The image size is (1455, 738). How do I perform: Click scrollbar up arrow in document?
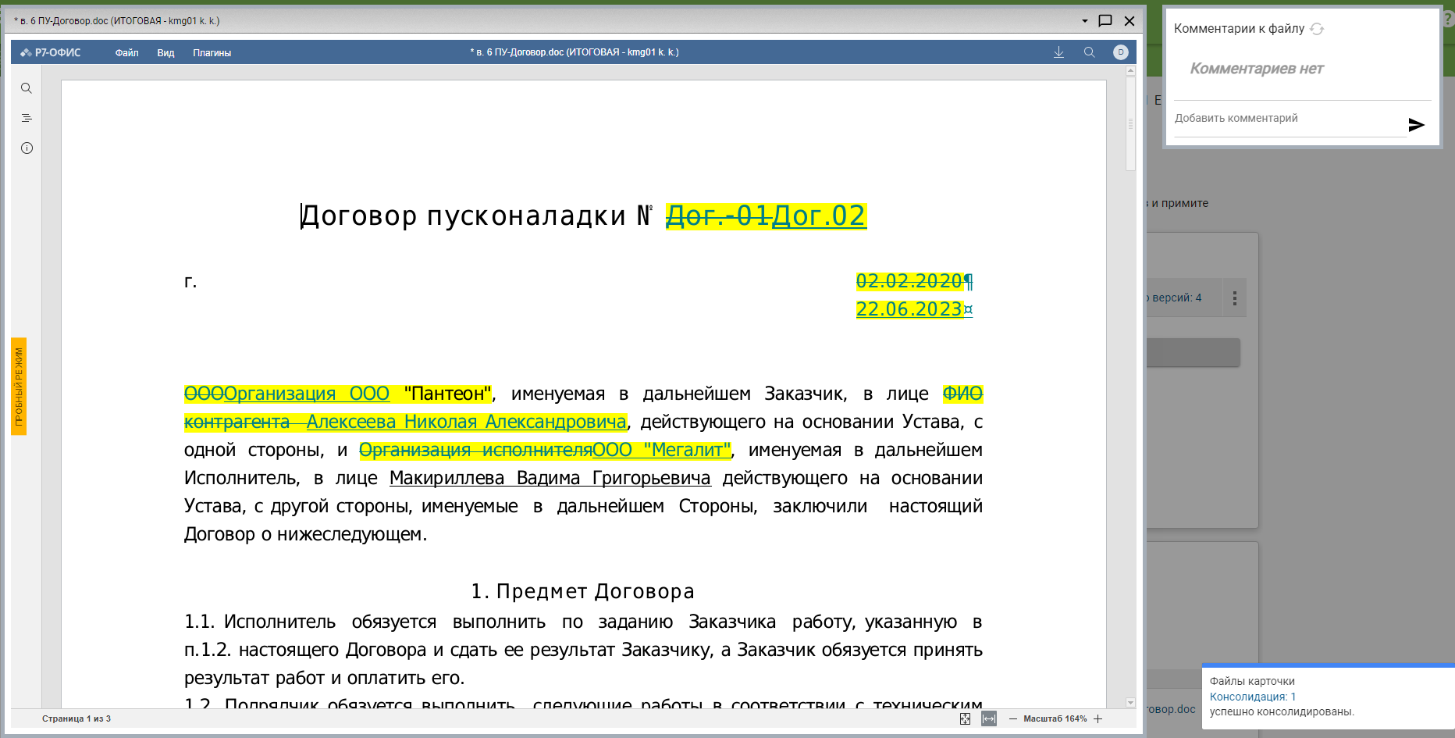1130,71
